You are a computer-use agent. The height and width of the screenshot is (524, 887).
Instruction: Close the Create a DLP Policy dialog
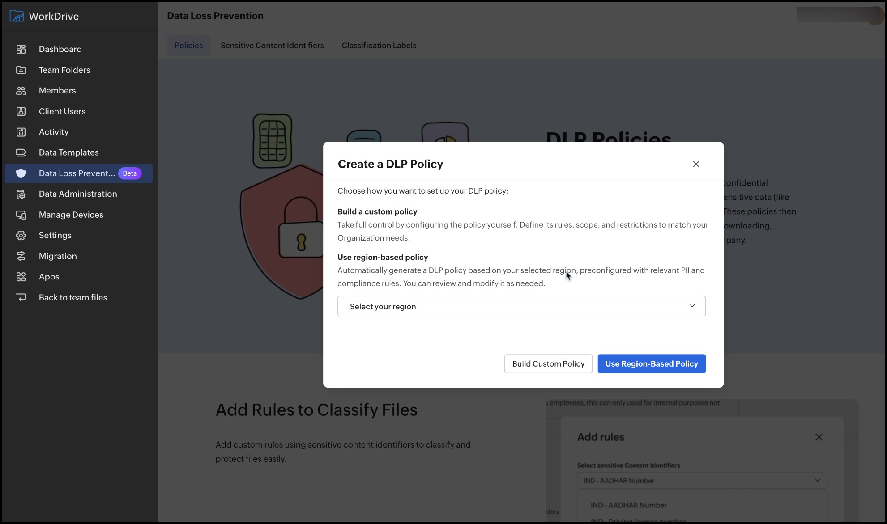point(695,164)
